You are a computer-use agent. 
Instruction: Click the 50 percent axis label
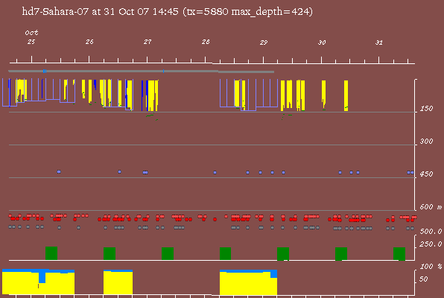click(424, 279)
